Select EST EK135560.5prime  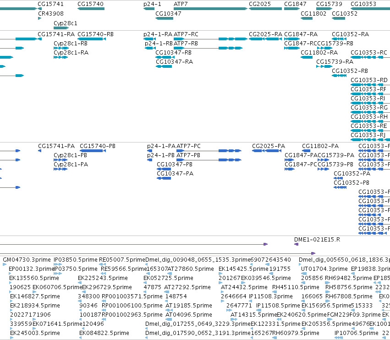[34, 278]
